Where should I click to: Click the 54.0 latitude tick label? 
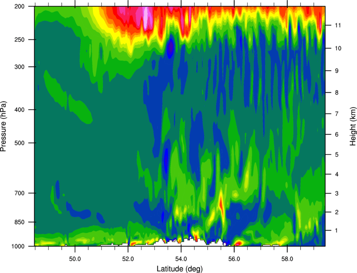tap(181, 259)
